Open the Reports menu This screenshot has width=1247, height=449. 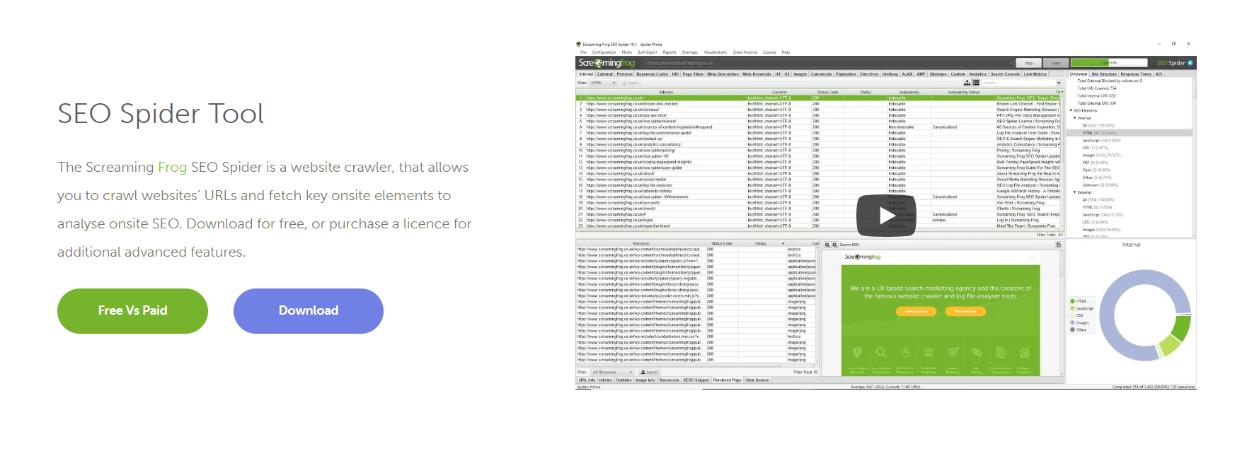coord(670,52)
